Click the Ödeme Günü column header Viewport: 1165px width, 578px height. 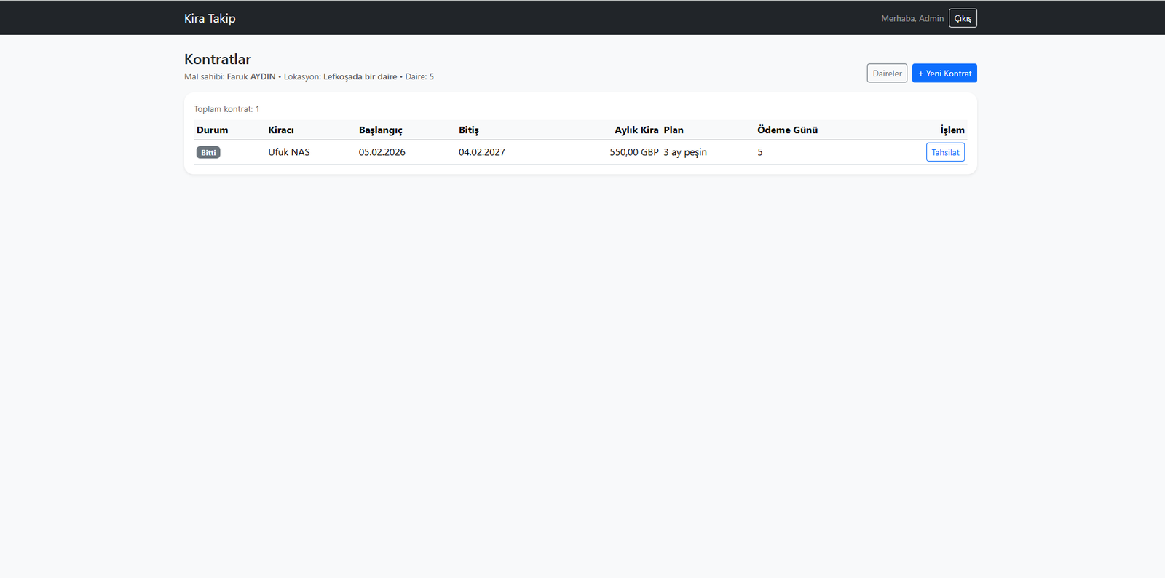[x=787, y=130]
